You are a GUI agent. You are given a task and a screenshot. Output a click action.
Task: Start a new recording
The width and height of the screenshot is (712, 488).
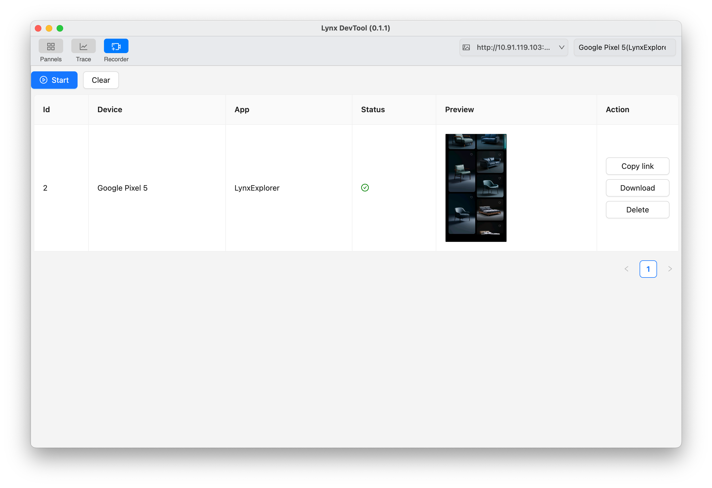point(54,80)
